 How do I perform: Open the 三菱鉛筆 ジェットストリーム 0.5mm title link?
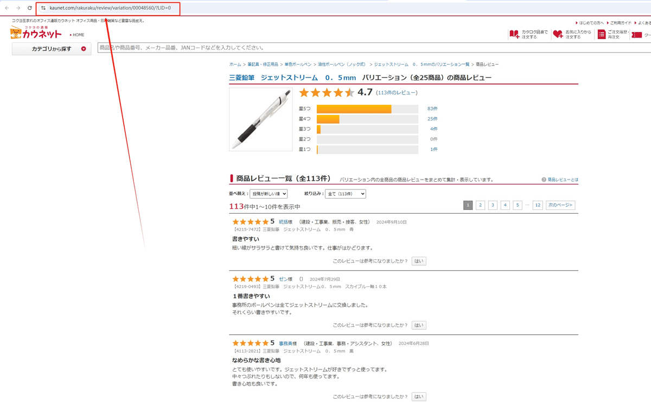click(292, 78)
